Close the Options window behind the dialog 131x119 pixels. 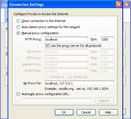127,4
